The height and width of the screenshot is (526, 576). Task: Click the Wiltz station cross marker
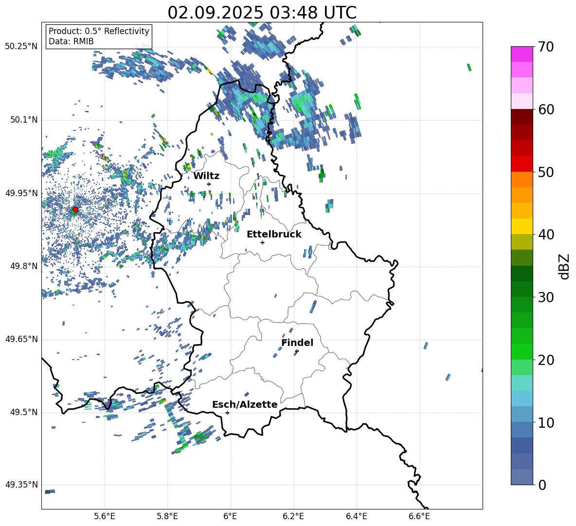209,184
